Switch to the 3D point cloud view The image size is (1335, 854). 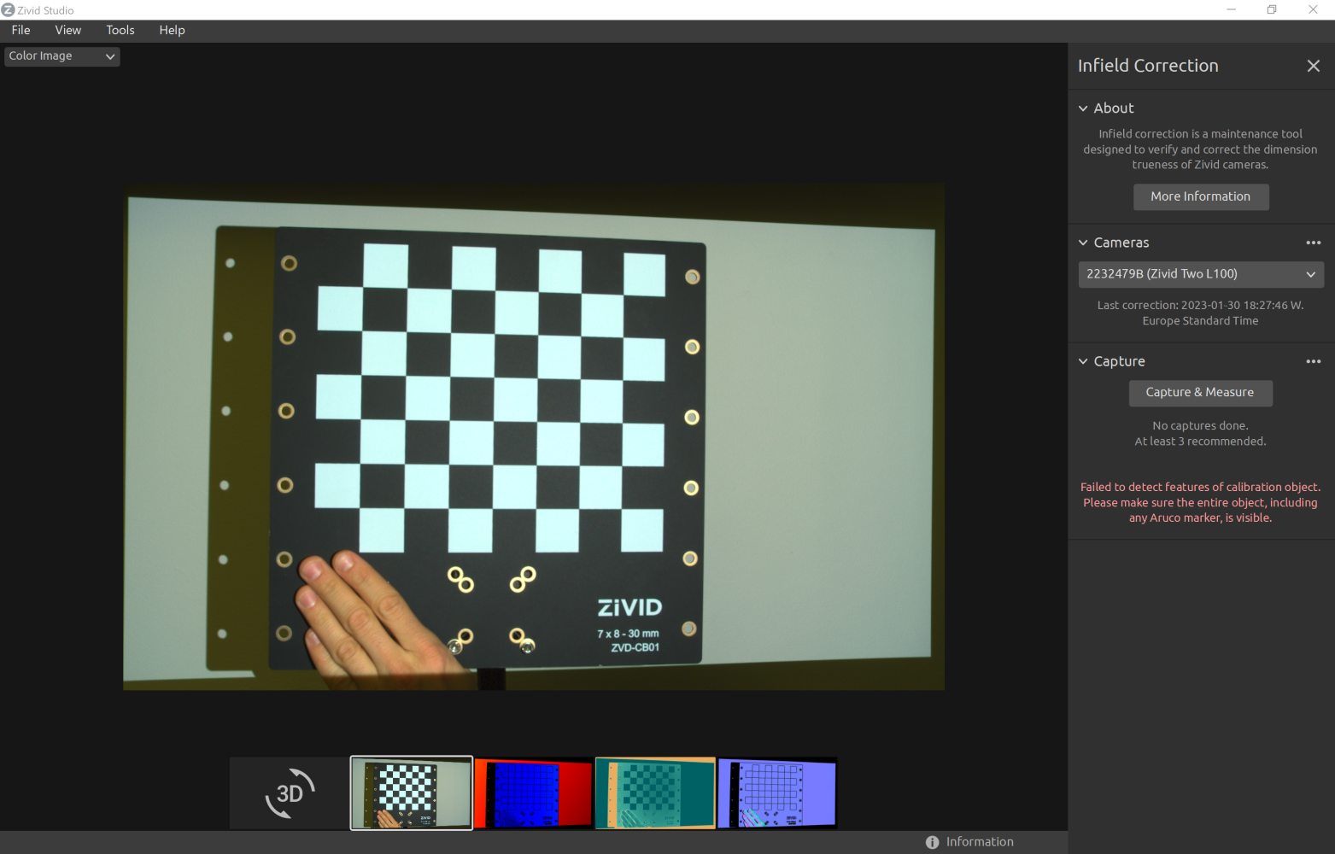click(290, 793)
